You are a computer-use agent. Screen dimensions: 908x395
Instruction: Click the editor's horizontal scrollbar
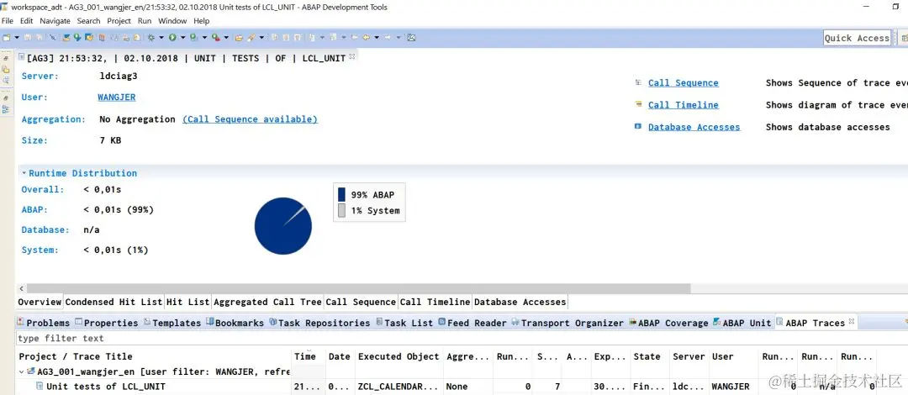coord(358,288)
